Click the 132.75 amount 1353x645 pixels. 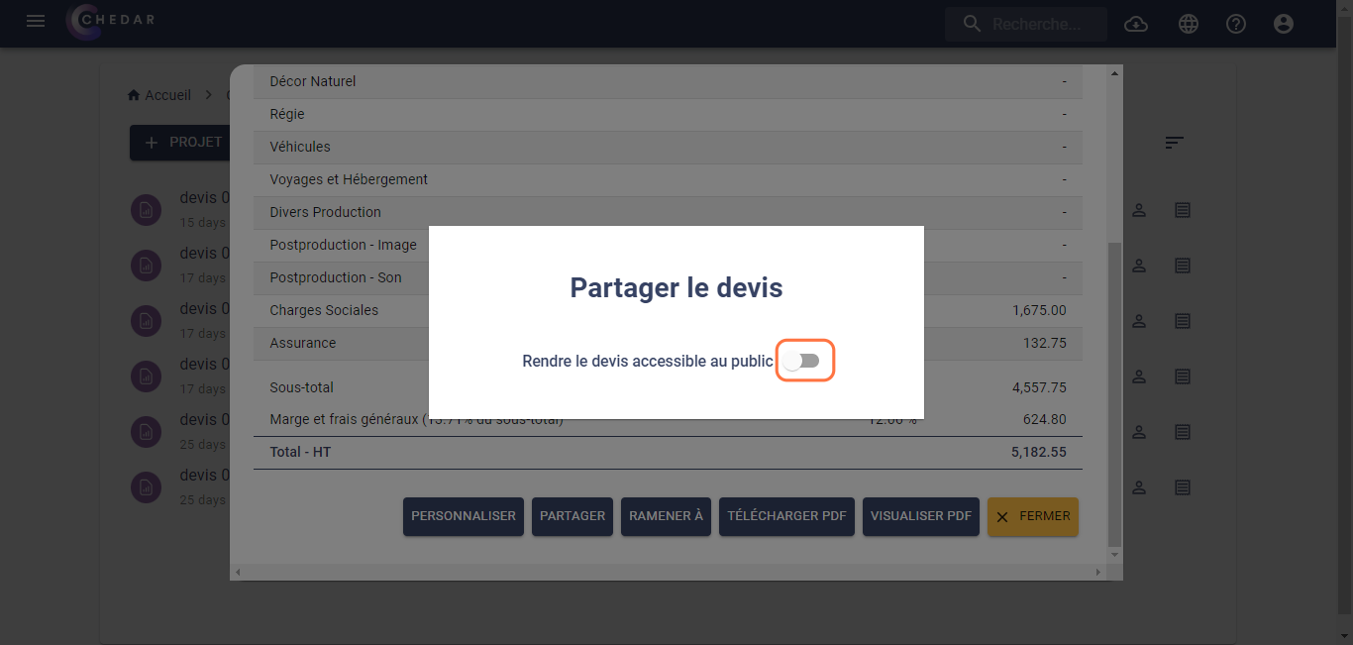tap(1045, 343)
